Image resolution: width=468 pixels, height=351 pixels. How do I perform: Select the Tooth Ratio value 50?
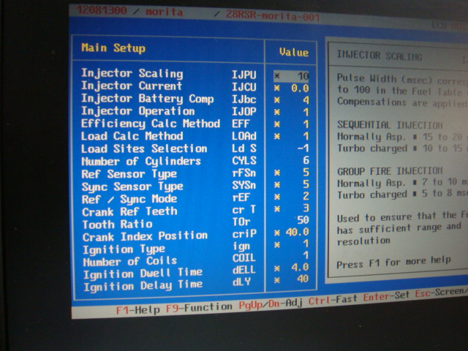point(303,219)
